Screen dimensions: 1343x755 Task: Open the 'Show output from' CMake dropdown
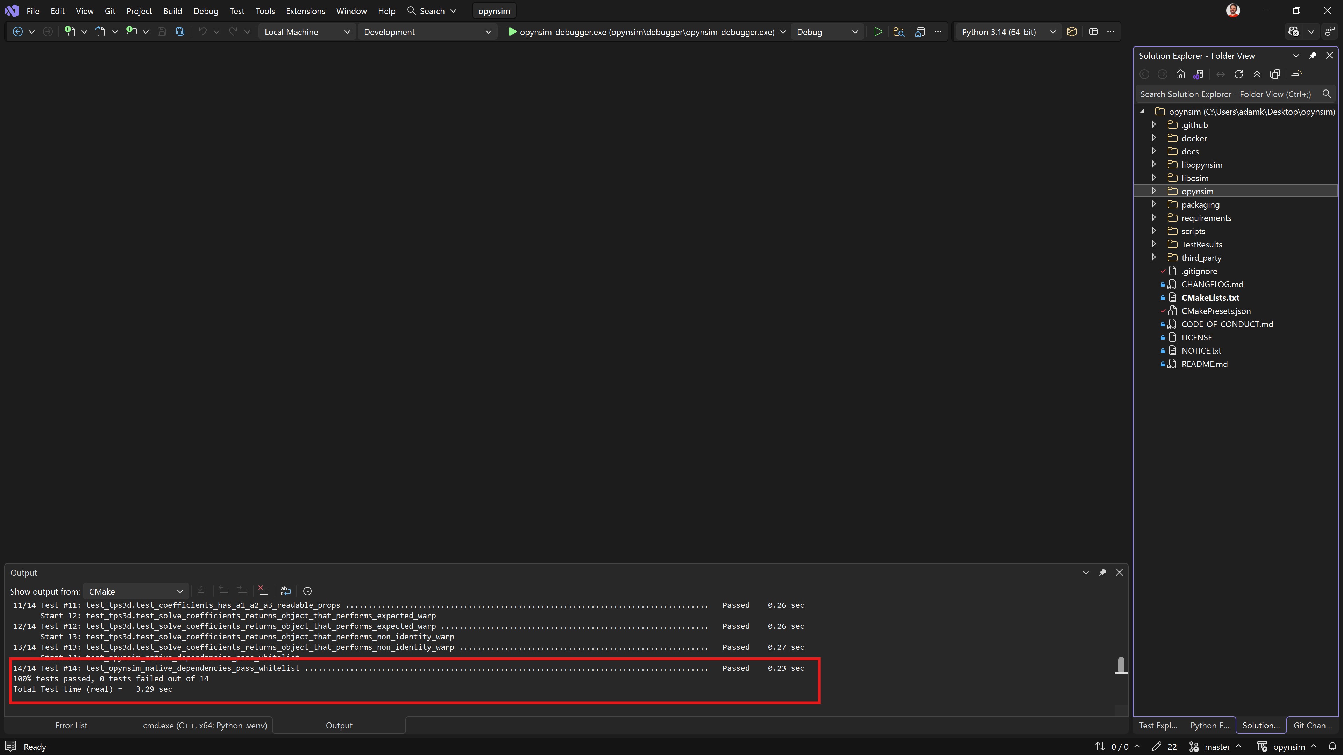(x=136, y=591)
